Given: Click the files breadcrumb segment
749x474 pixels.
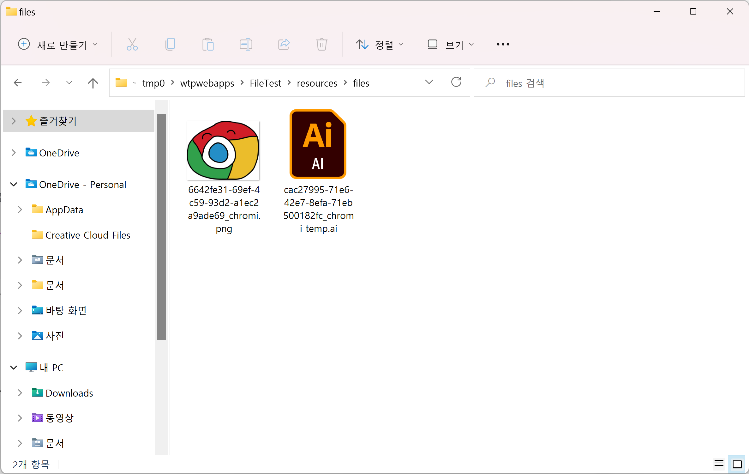Looking at the screenshot, I should (361, 83).
